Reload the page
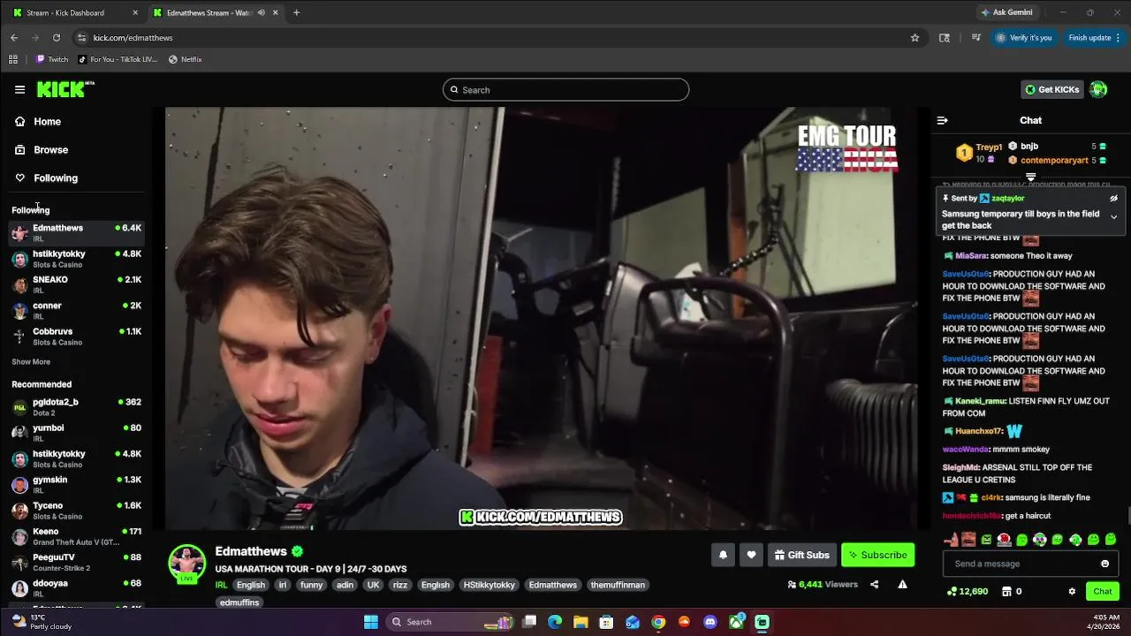This screenshot has width=1131, height=636. 56,37
